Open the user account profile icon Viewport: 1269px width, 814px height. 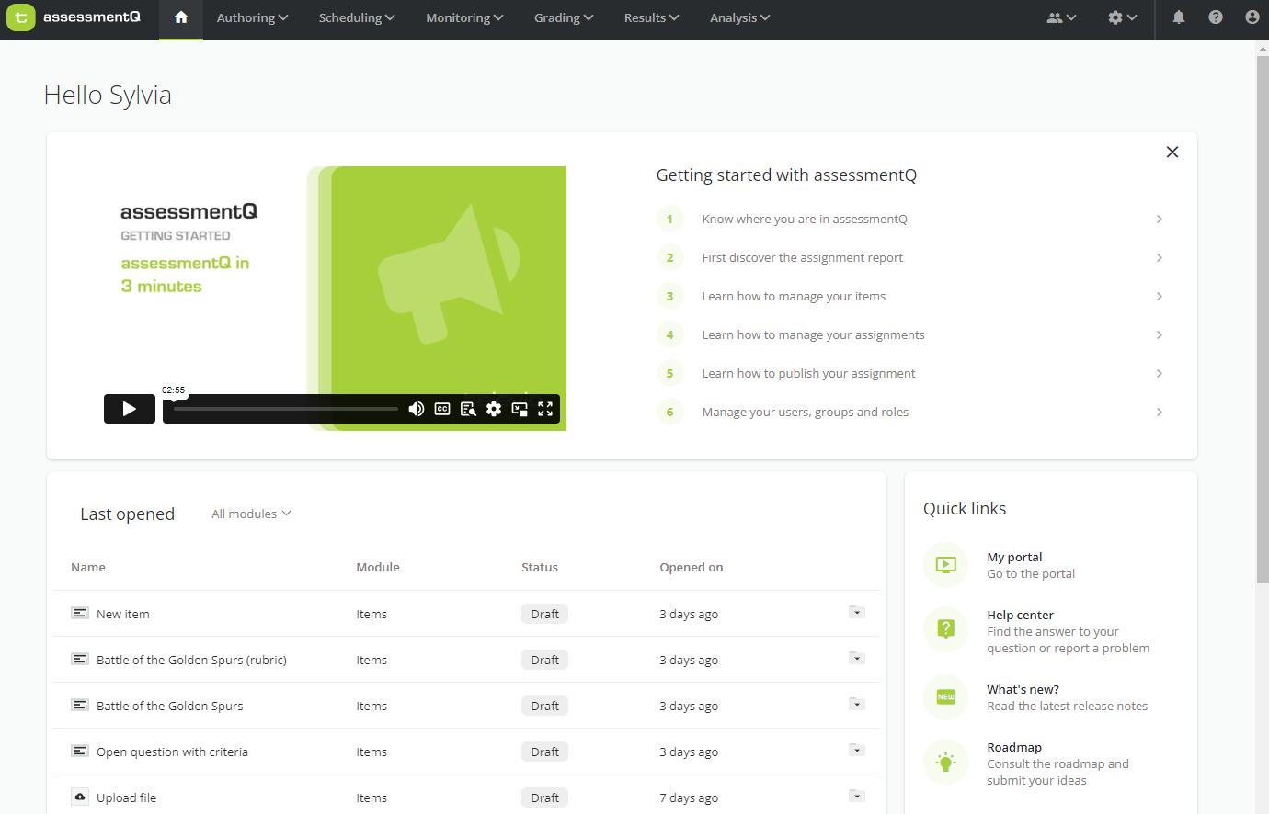(x=1252, y=17)
